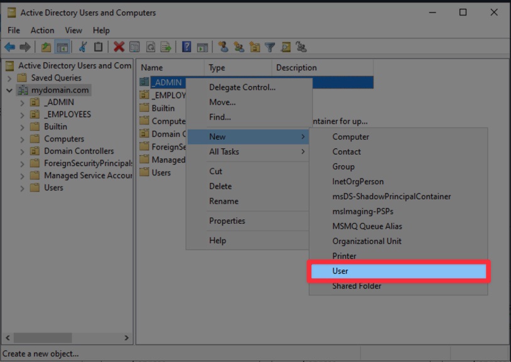Sort by the Type column header
This screenshot has height=362, width=511.
(x=238, y=67)
